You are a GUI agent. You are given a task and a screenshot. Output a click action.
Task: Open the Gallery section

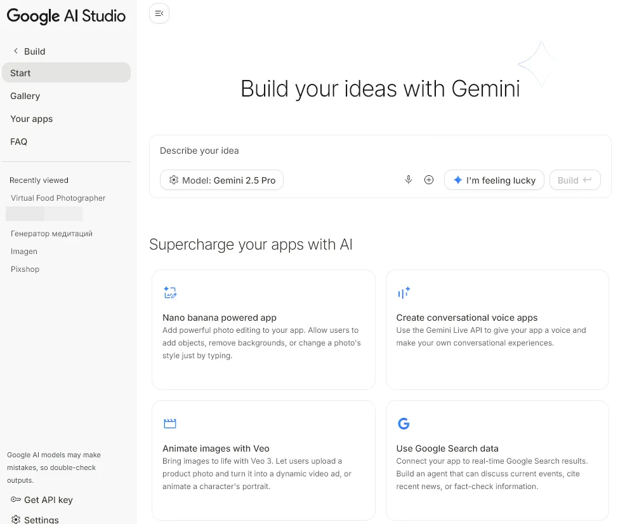(x=25, y=96)
